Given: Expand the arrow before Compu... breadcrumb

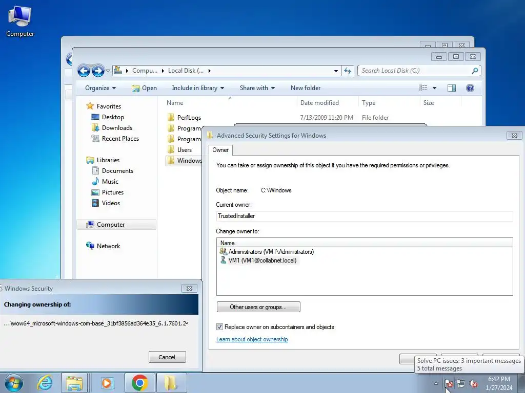Looking at the screenshot, I should pos(127,71).
